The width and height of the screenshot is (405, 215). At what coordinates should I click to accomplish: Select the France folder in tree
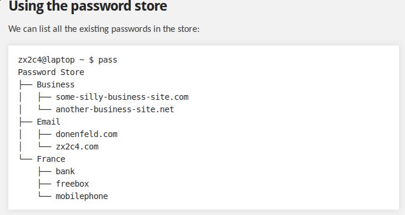coord(51,159)
